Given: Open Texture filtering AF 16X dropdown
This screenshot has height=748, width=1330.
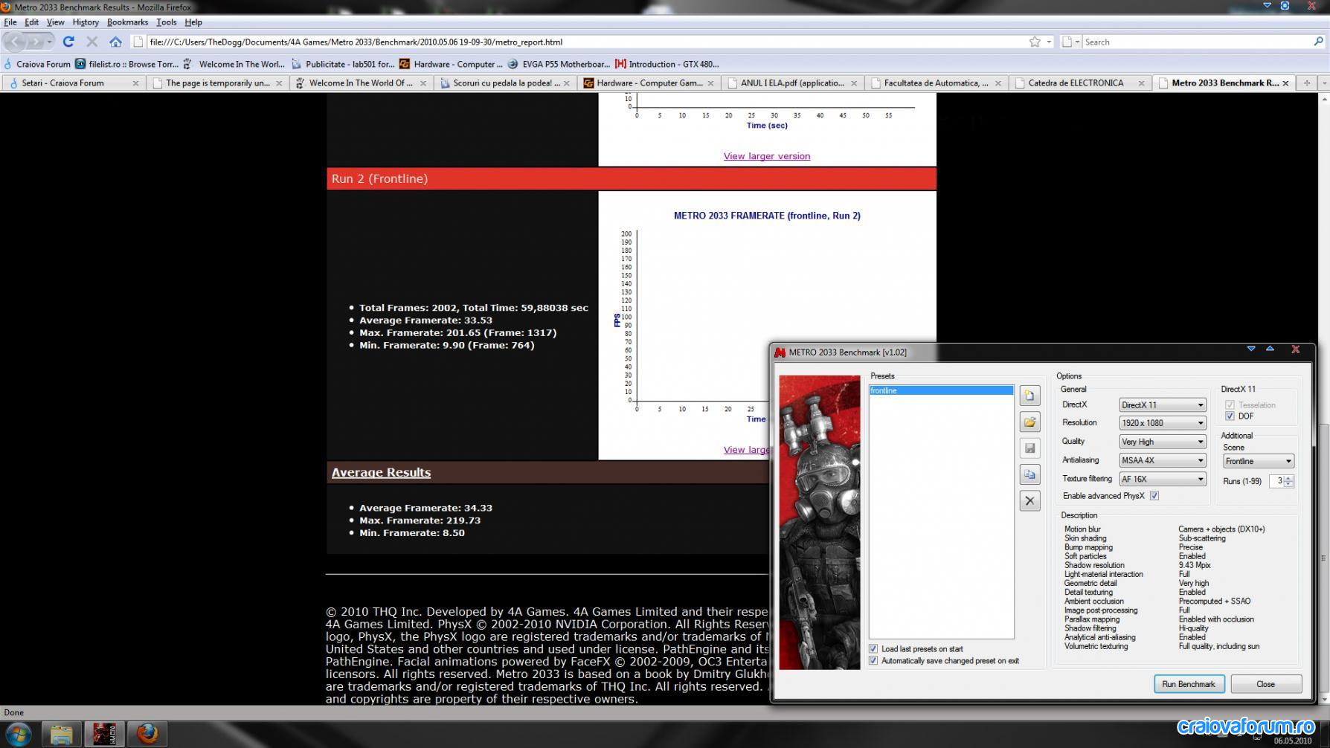Looking at the screenshot, I should click(x=1163, y=480).
